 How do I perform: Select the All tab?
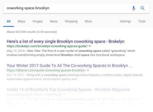9,21
